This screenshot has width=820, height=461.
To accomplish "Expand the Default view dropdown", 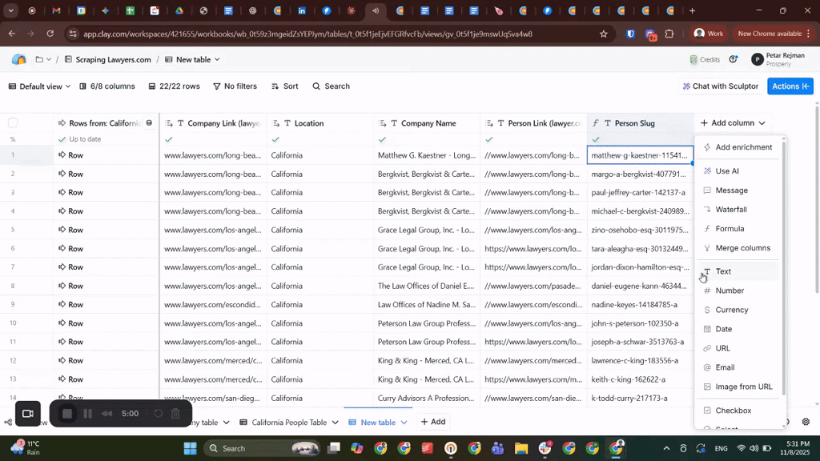I will coord(39,86).
